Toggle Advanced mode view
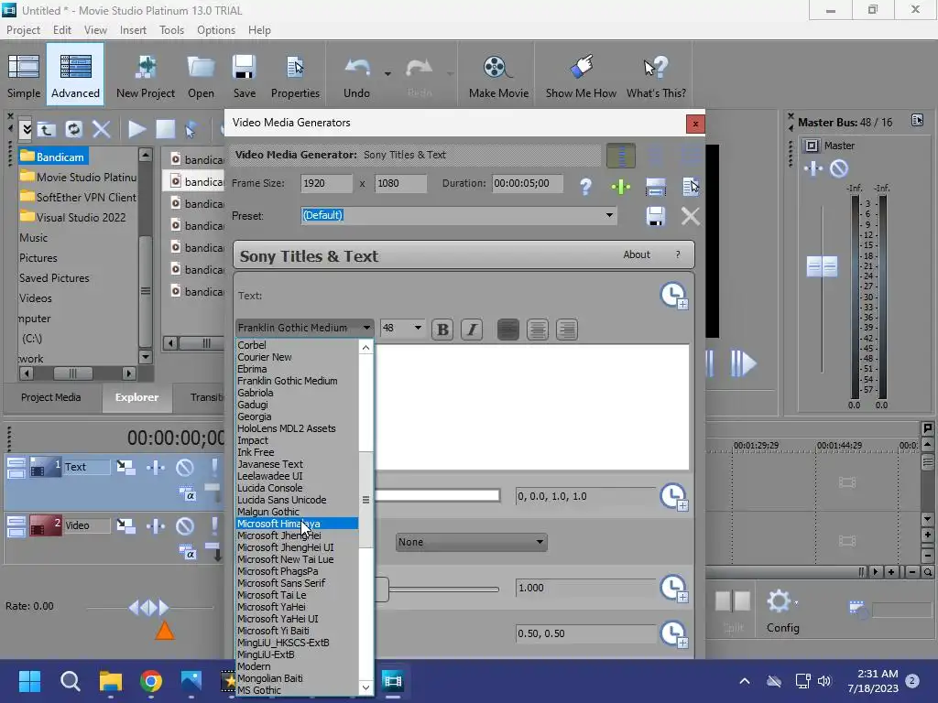This screenshot has height=703, width=938. pyautogui.click(x=75, y=74)
